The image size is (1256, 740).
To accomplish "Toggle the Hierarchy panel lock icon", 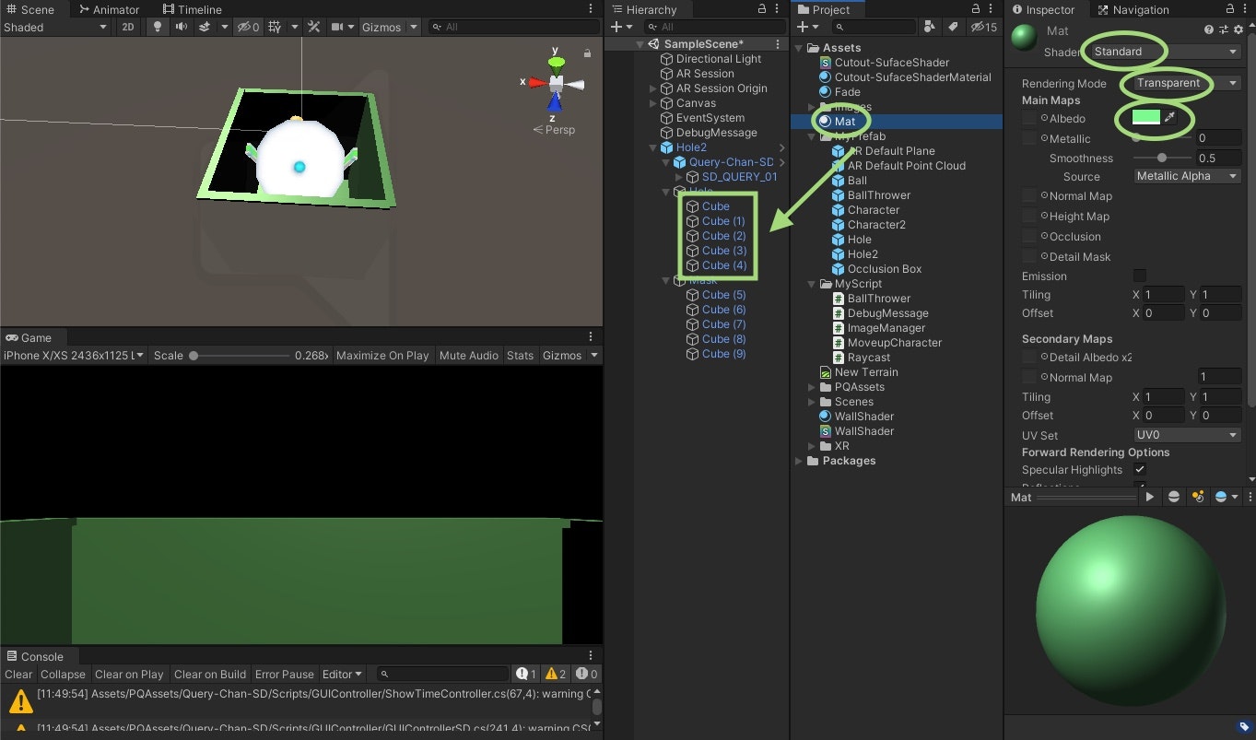I will click(x=761, y=8).
